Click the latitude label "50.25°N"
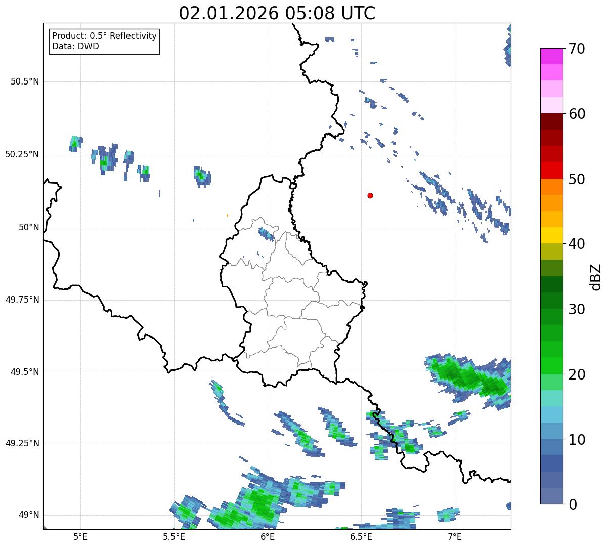Viewport: 608px width, 547px height. point(22,154)
